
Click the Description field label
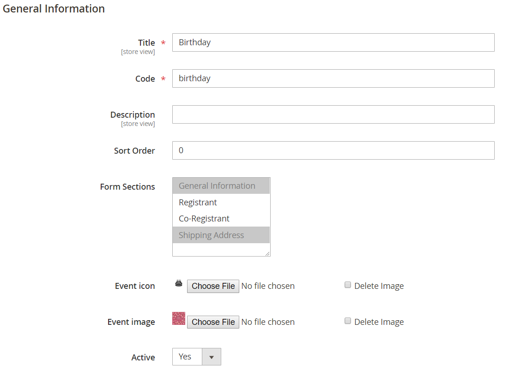[133, 115]
